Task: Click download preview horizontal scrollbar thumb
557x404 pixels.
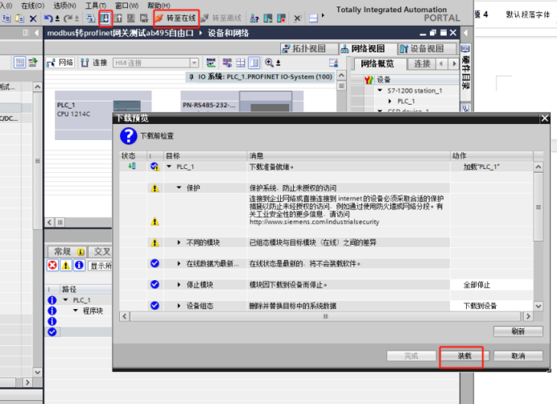Action: point(325,316)
